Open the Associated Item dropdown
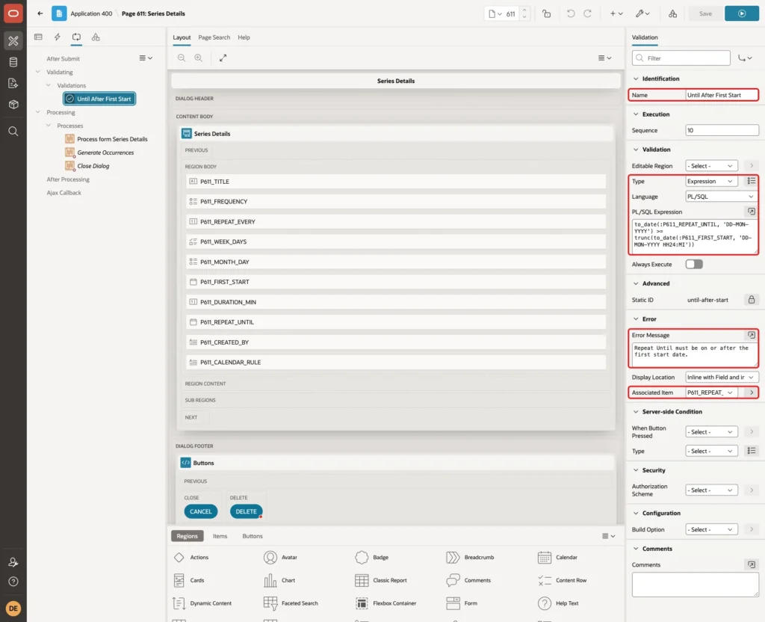 [x=711, y=392]
